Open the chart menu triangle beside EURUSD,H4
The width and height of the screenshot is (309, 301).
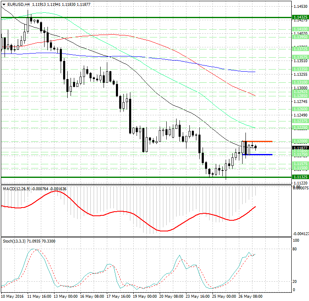(x=4, y=5)
